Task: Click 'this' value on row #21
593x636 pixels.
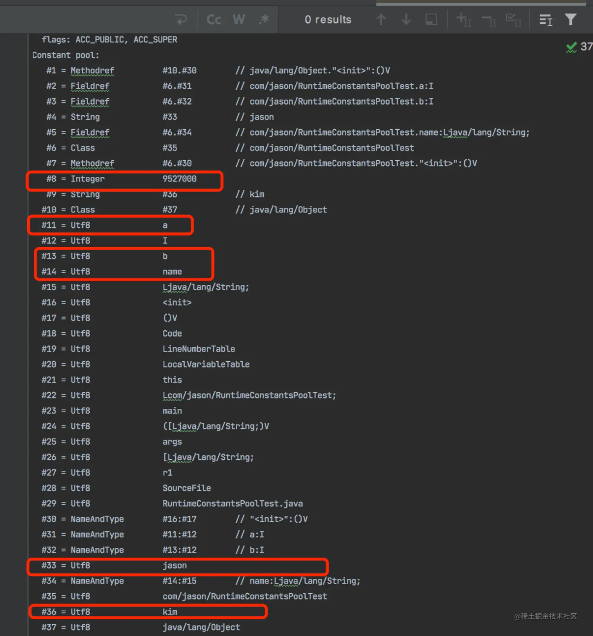Action: tap(172, 380)
